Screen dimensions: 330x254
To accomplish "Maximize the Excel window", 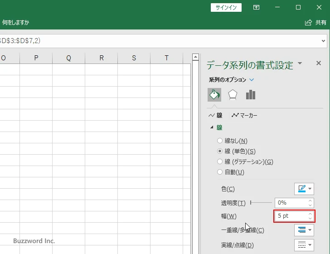I will pyautogui.click(x=298, y=7).
